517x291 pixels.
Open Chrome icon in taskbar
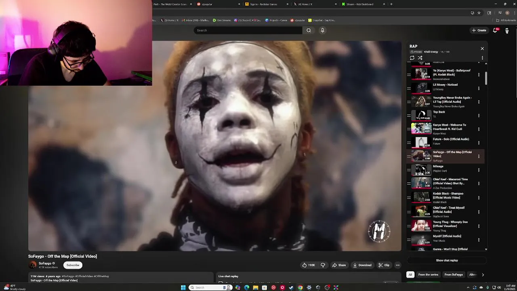point(300,287)
